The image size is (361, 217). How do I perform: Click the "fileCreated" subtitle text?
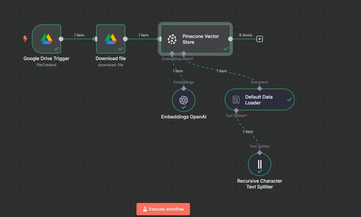coord(46,65)
